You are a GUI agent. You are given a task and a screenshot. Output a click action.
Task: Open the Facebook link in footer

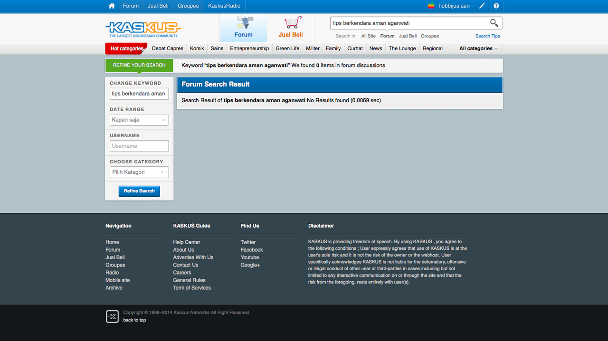252,250
